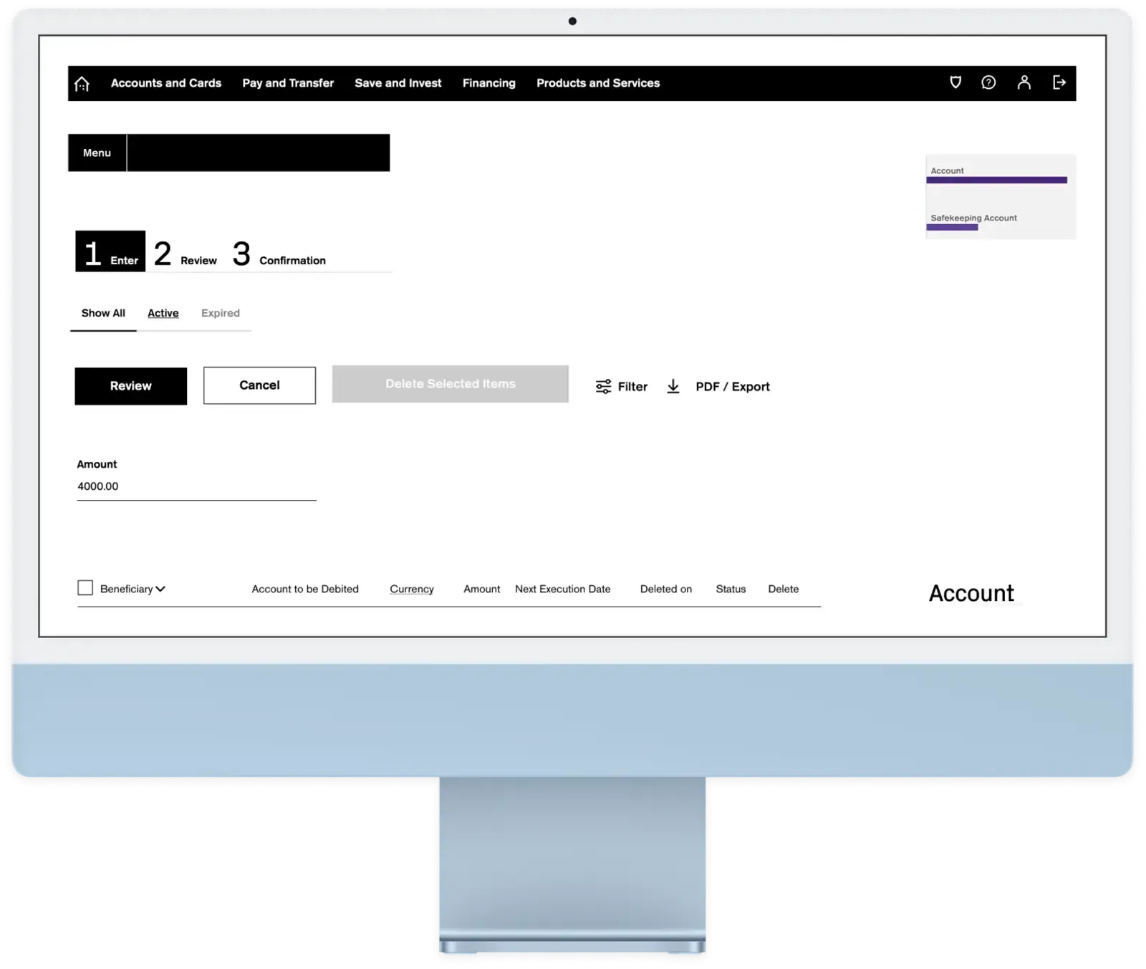Open the Menu button
The image size is (1146, 969).
(x=97, y=153)
